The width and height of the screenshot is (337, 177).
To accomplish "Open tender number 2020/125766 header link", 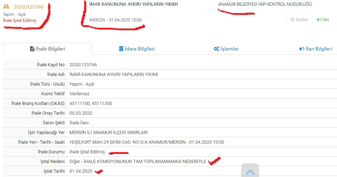I will pos(29,7).
